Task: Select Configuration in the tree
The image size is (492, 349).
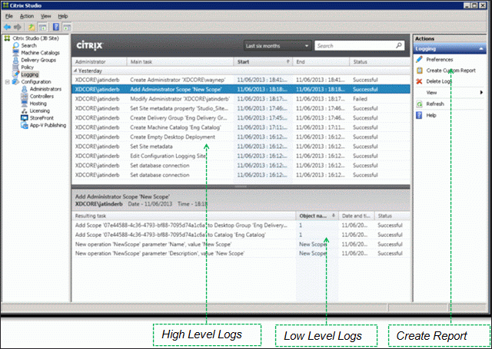Action: 36,82
